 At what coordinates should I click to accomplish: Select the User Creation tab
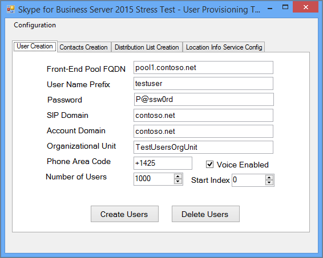point(35,46)
